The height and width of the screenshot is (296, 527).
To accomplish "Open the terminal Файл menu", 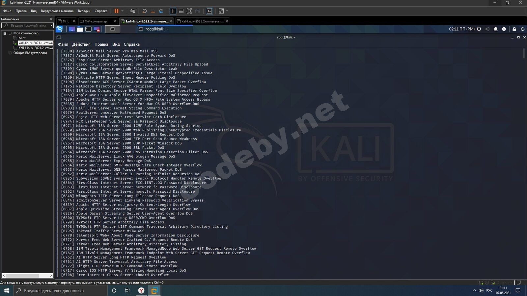I will click(x=63, y=44).
